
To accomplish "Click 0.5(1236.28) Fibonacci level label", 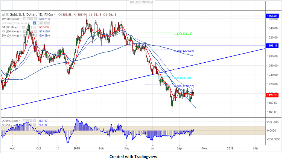I will 183,78.
